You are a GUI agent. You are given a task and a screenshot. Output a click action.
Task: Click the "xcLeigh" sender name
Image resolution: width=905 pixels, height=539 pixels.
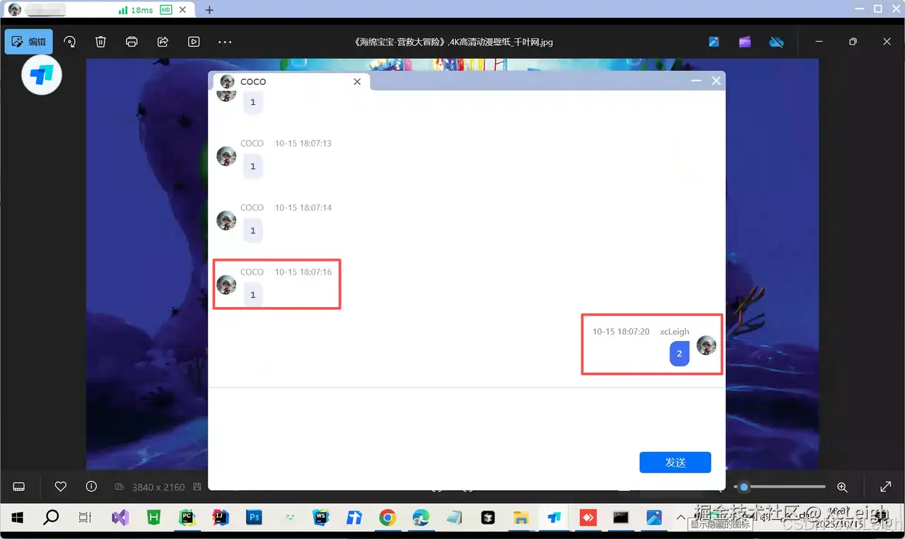click(675, 331)
